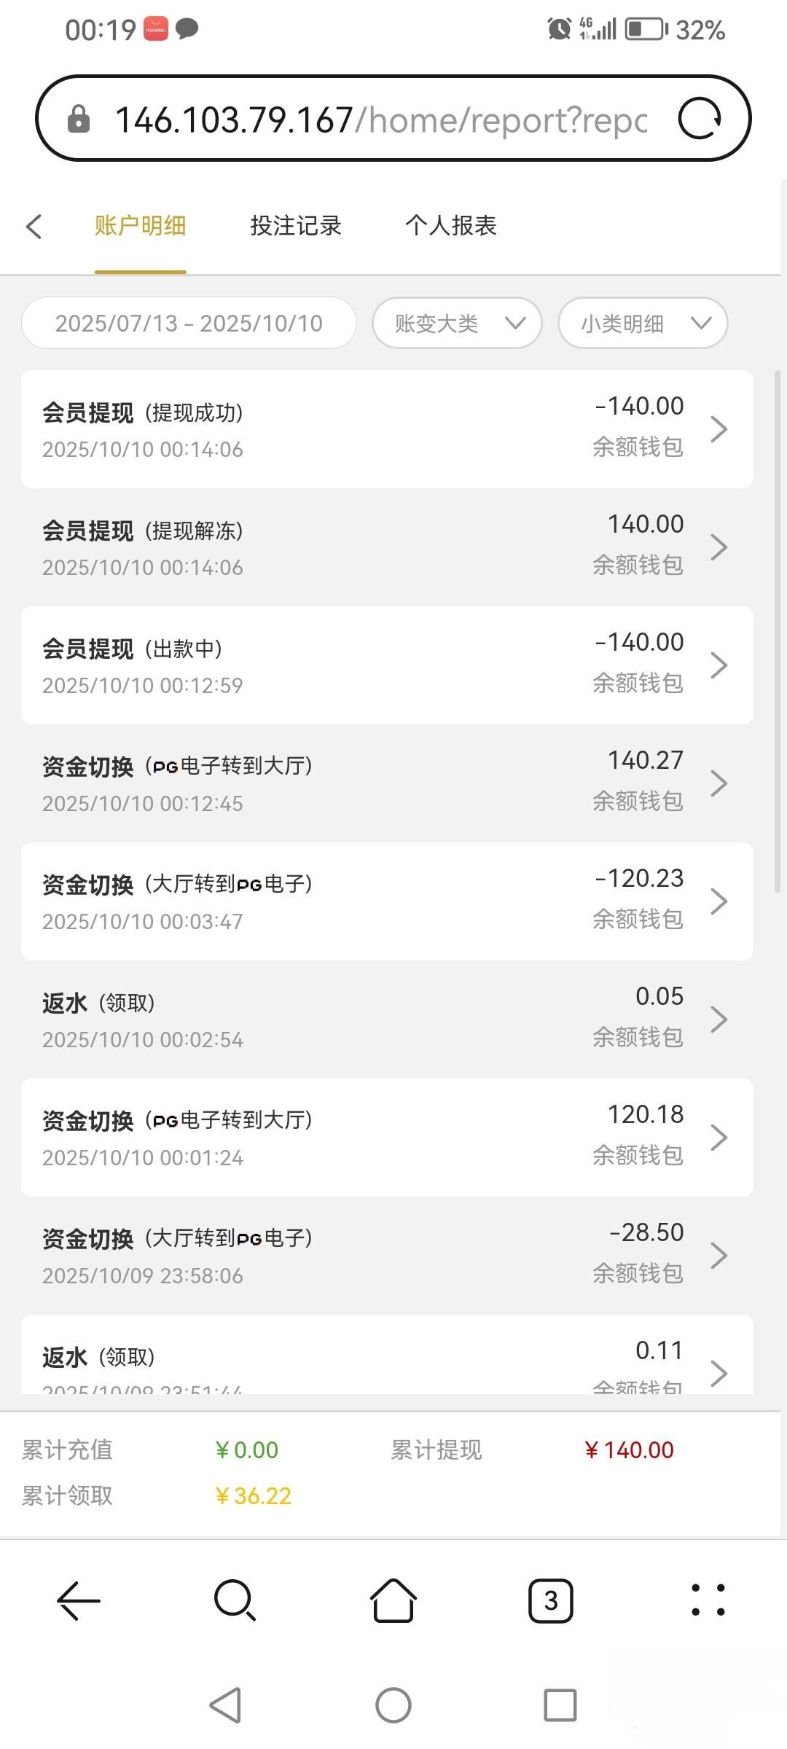Expand the 提现解冻 record arrow
The width and height of the screenshot is (787, 1749).
[719, 547]
